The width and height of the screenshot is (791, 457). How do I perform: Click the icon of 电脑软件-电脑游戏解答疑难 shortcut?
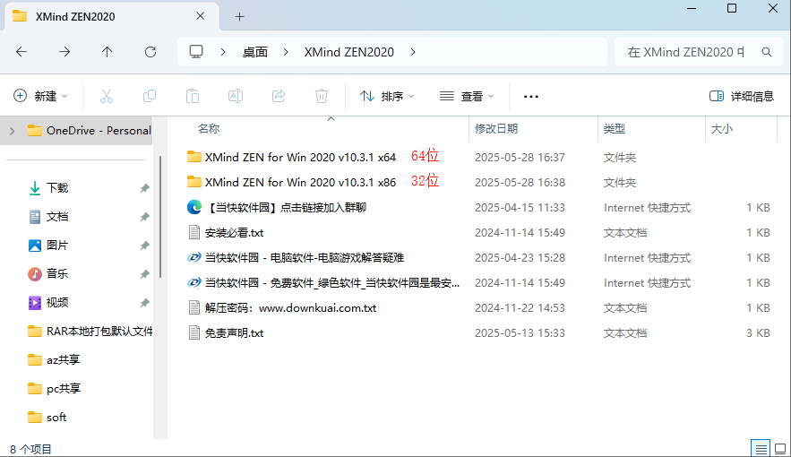(194, 258)
